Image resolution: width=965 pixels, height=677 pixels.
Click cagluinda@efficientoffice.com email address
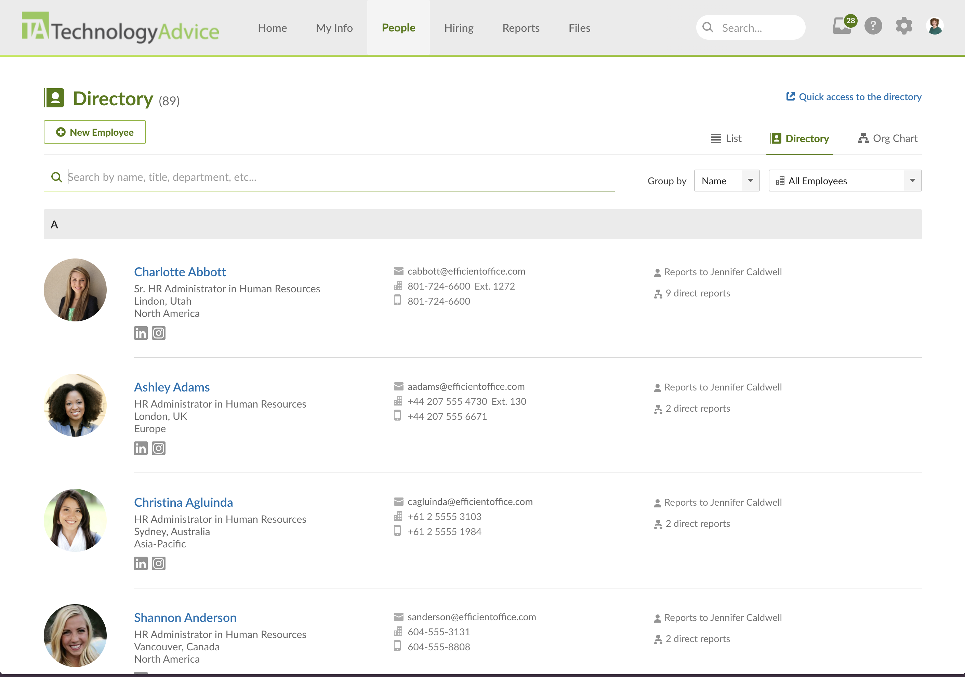coord(470,502)
